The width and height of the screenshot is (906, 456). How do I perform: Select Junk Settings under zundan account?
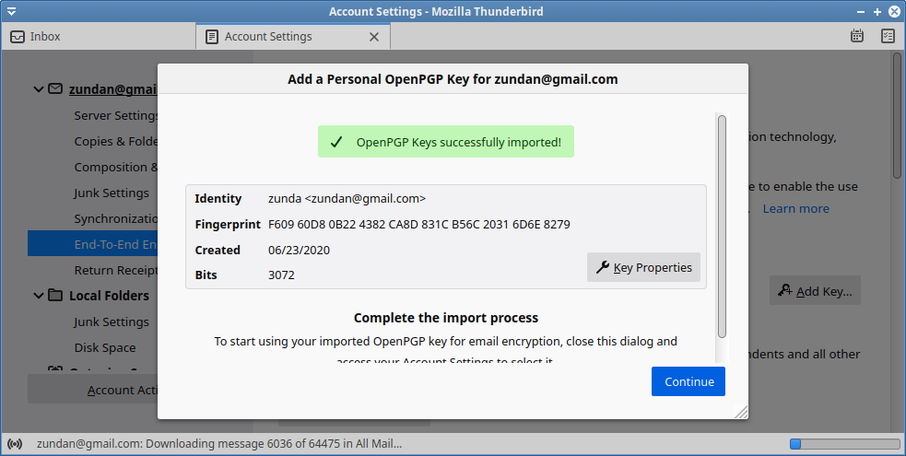click(112, 193)
